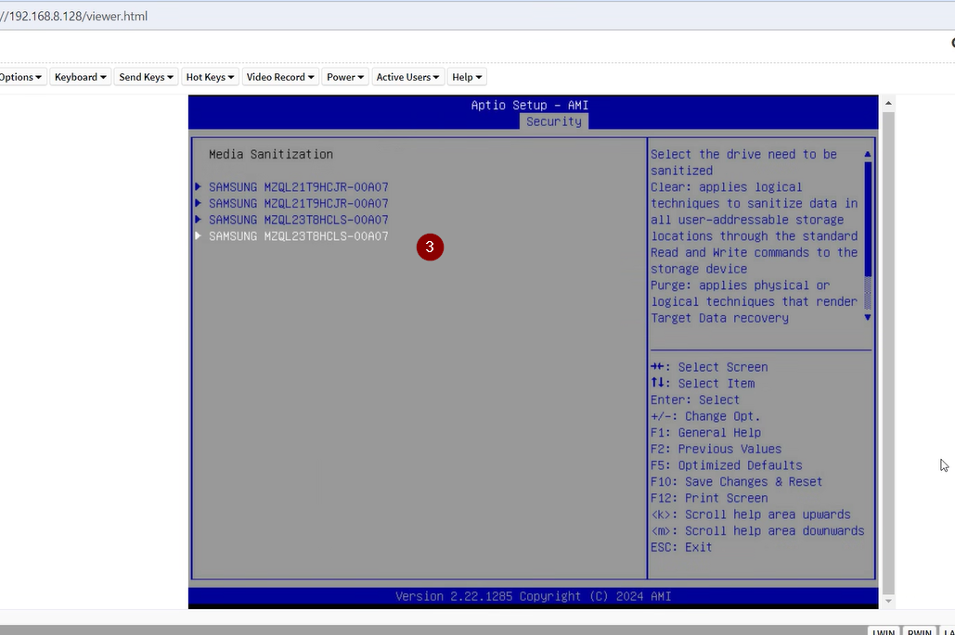Click 'F10: Save Changes & Reset' text

point(736,482)
